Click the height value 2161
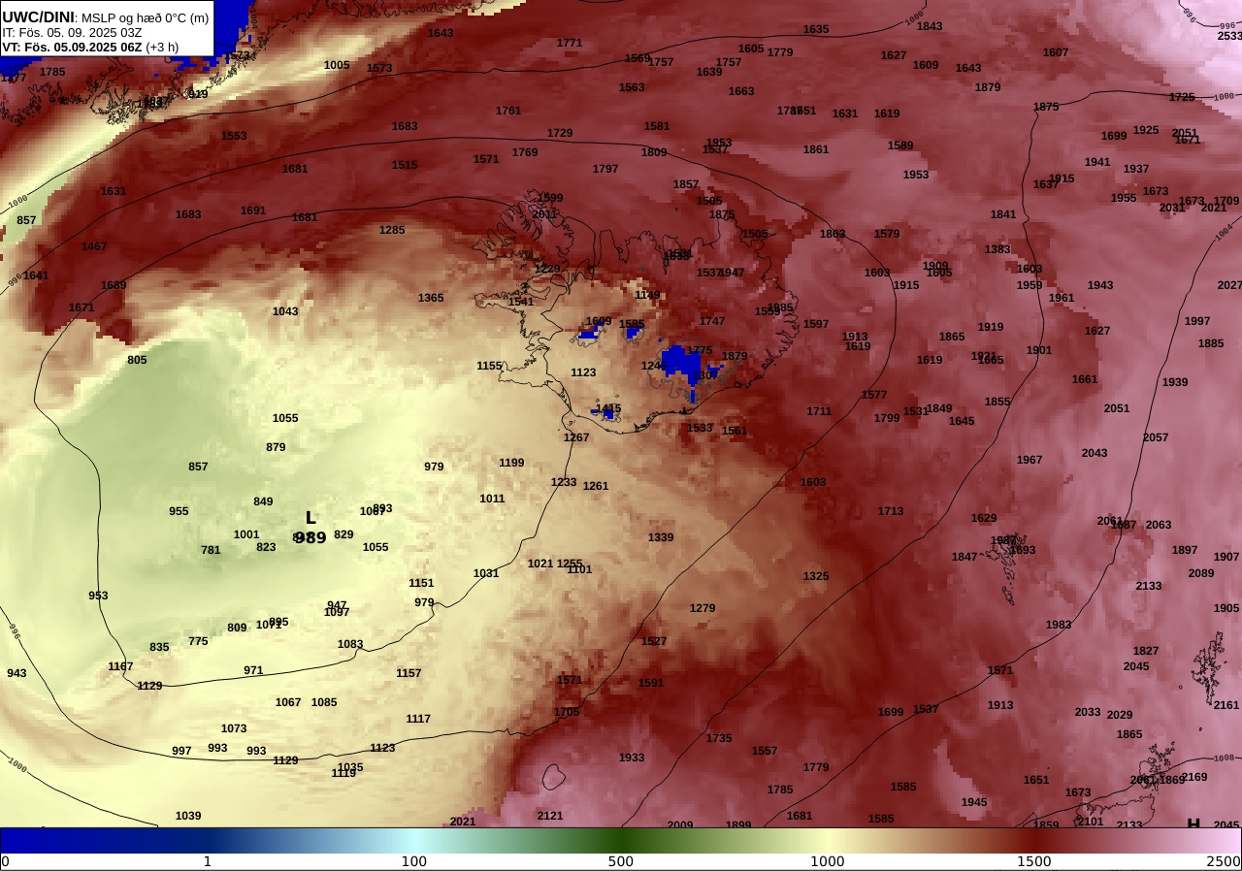This screenshot has height=871, width=1242. [x=1226, y=705]
